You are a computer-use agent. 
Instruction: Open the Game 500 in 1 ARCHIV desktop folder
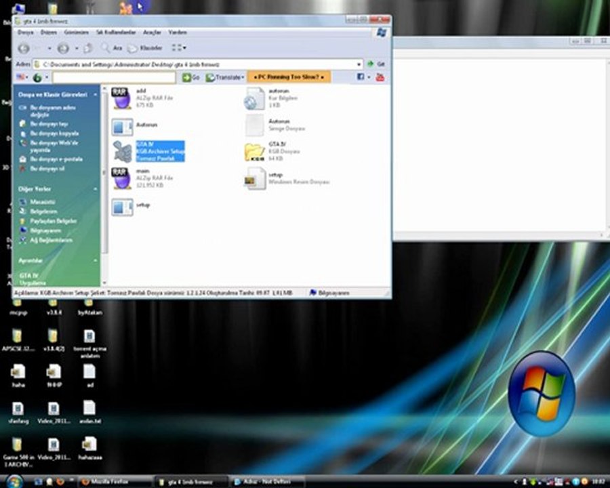pyautogui.click(x=18, y=452)
